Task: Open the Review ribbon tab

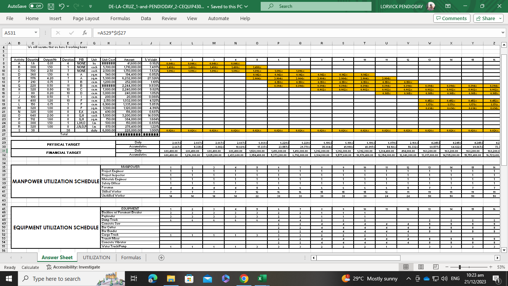Action: pyautogui.click(x=169, y=18)
